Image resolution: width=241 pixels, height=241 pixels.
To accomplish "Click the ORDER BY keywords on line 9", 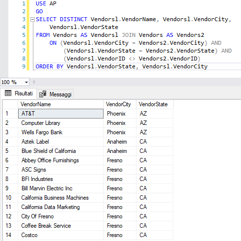I will (x=50, y=66).
